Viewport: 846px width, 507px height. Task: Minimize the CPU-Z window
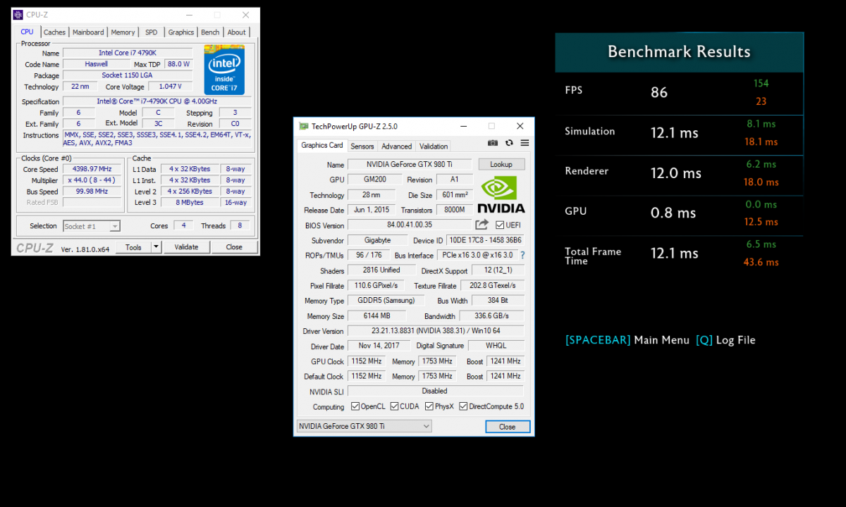tap(189, 15)
